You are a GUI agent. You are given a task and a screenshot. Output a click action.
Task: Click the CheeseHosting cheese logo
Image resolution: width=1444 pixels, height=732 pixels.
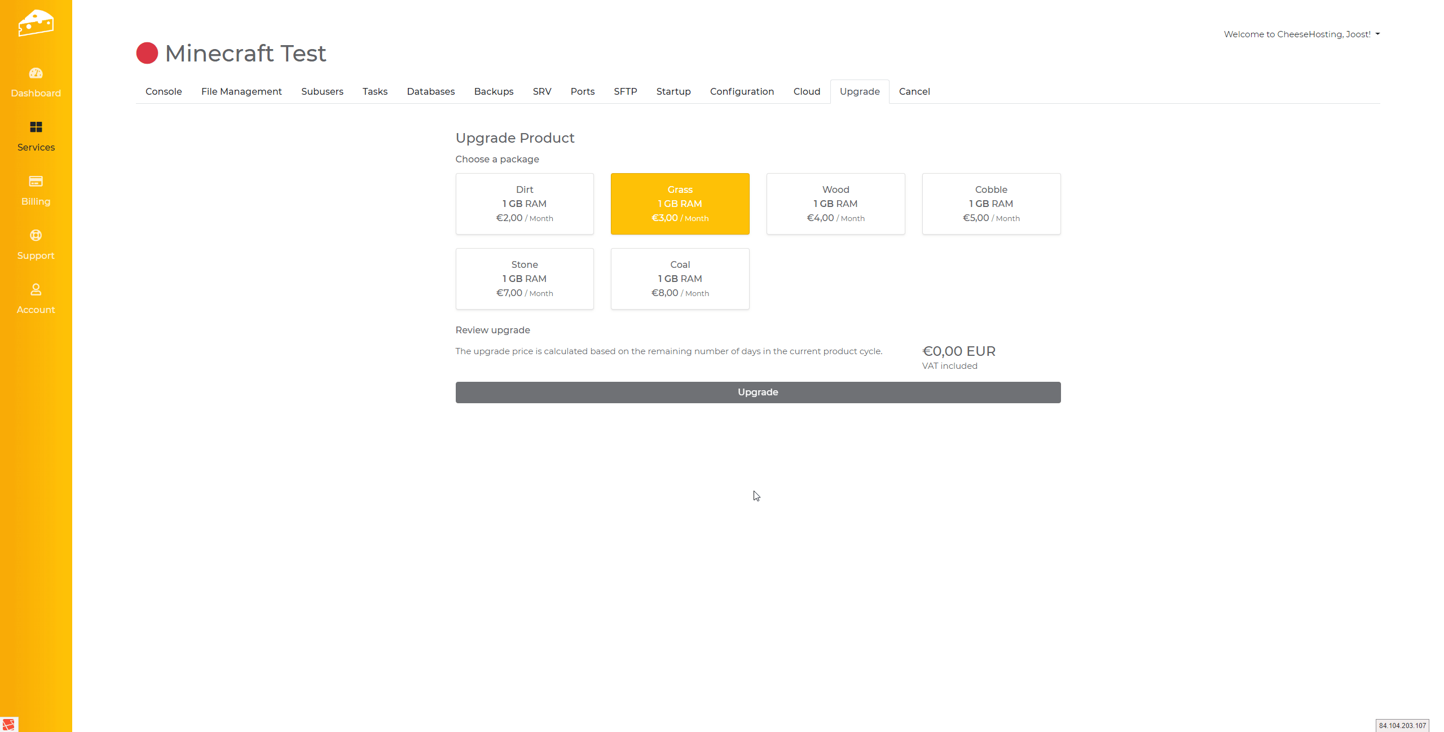point(36,23)
